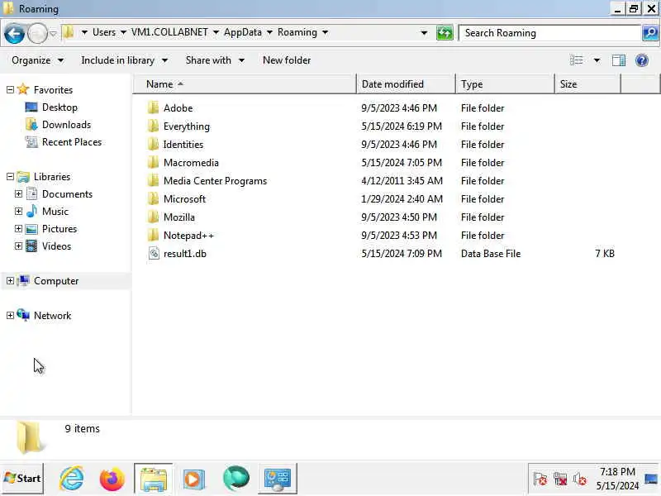Expand dropdown arrow after Roaming breadcrumb
The image size is (661, 496).
click(x=325, y=32)
